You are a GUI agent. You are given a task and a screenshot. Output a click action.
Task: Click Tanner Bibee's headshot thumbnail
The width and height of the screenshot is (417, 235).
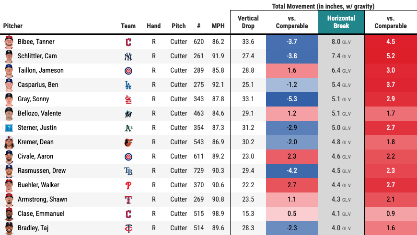9,42
